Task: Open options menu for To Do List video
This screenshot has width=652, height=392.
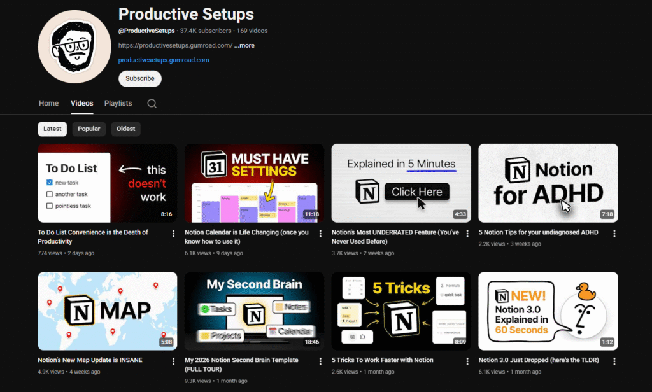Action: pos(174,234)
